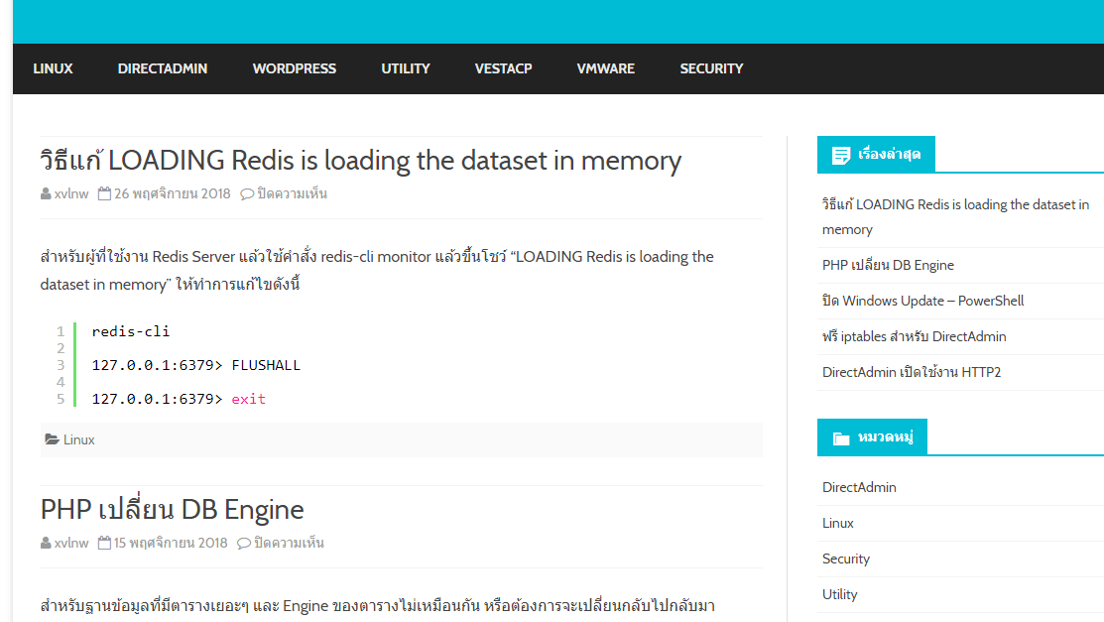This screenshot has height=622, width=1104.
Task: Open sidebar link ปิด Windows Update – PowerShell
Action: (923, 301)
